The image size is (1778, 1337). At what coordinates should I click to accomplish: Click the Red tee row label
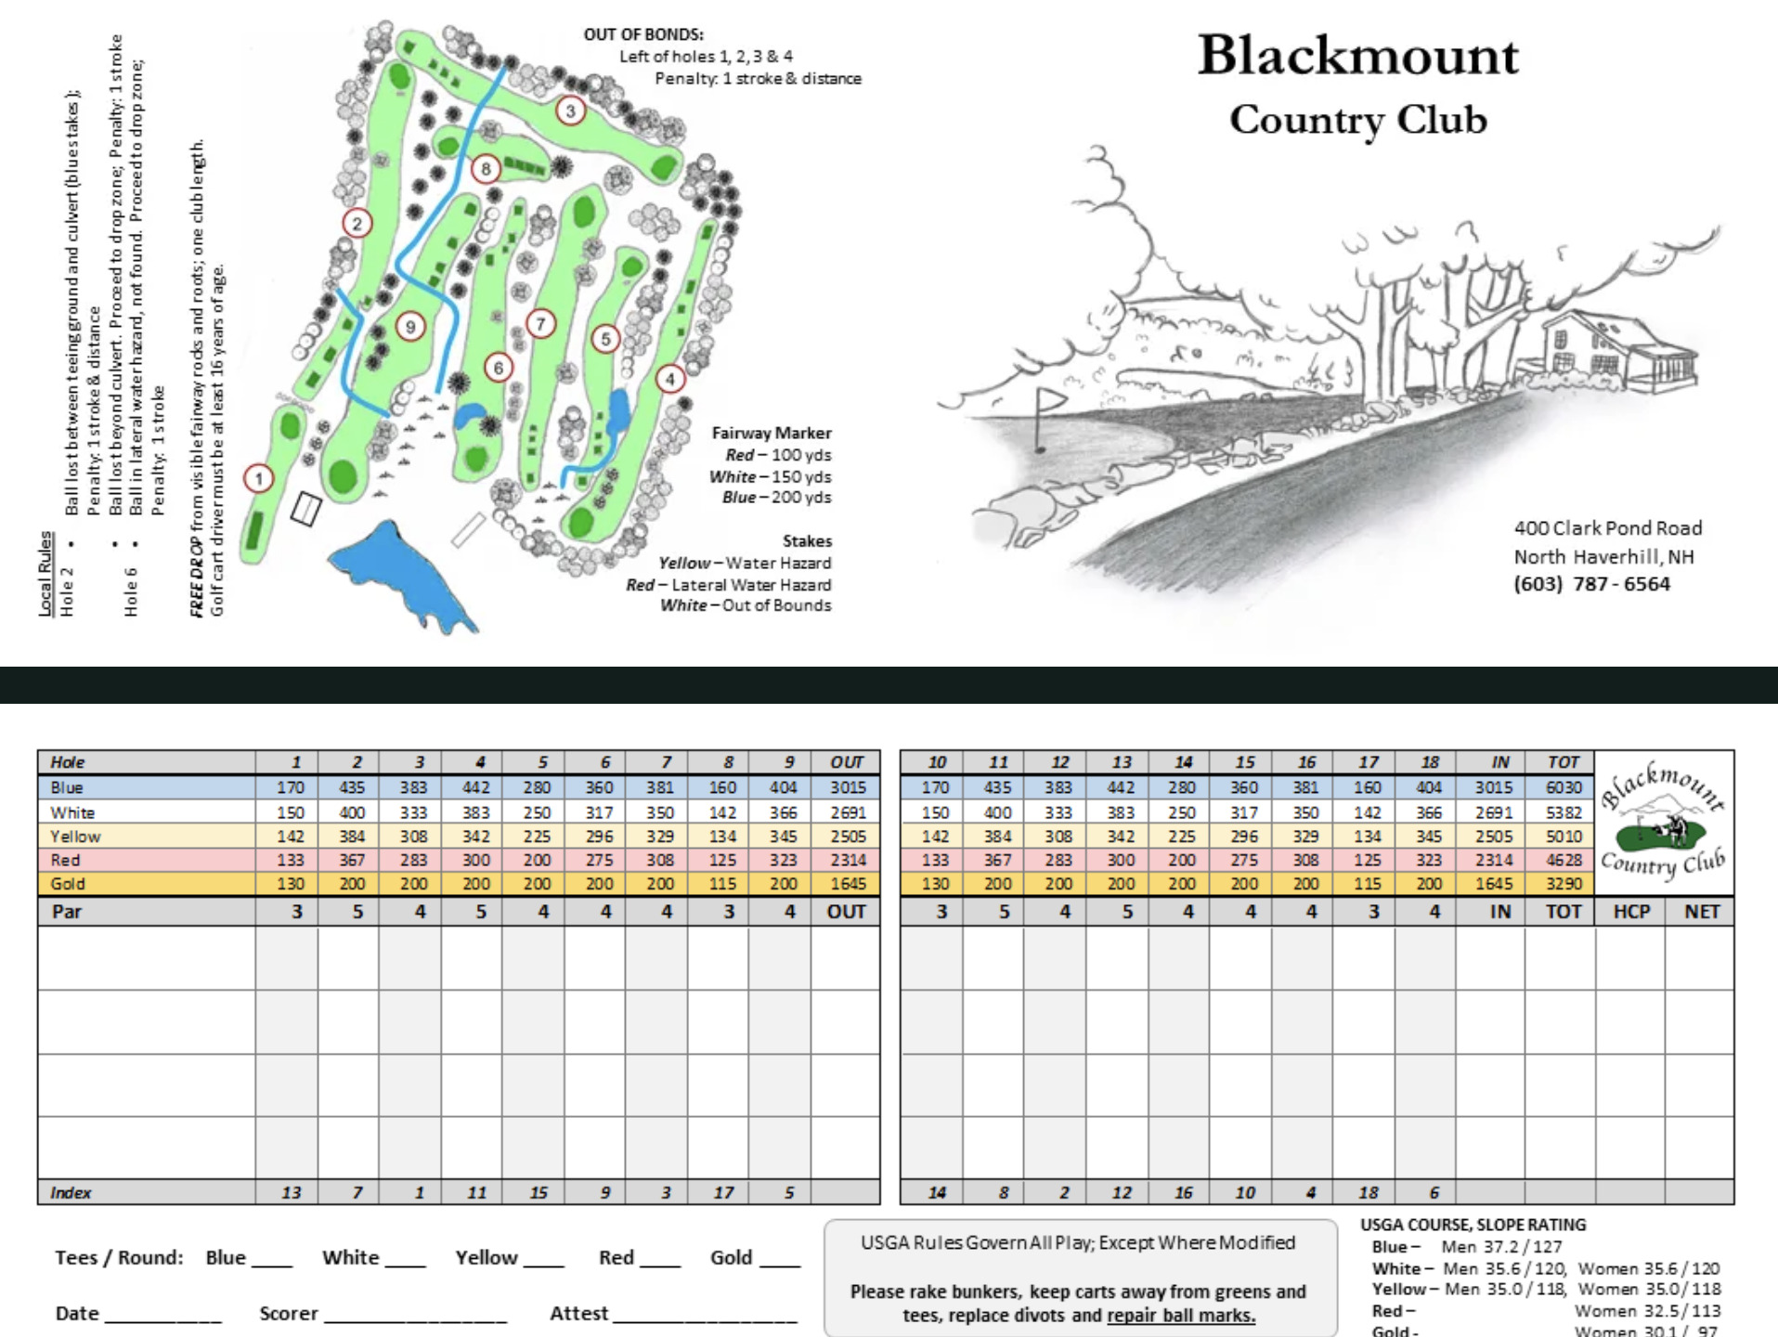[x=65, y=861]
